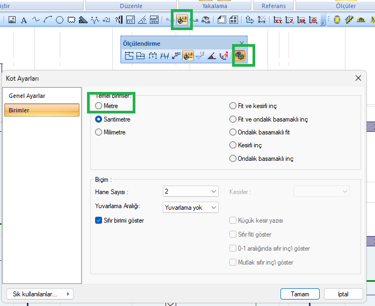
Task: Switch to Genel Ayarlar section
Action: point(27,96)
